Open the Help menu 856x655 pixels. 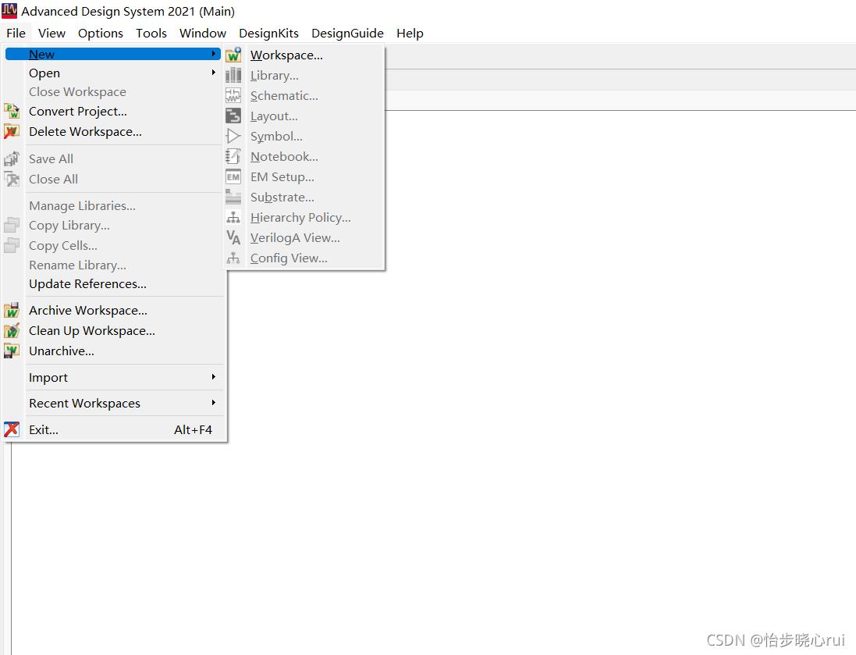point(410,34)
